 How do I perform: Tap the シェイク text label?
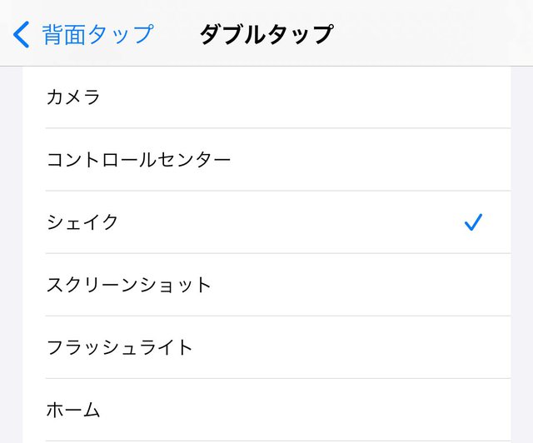click(82, 222)
